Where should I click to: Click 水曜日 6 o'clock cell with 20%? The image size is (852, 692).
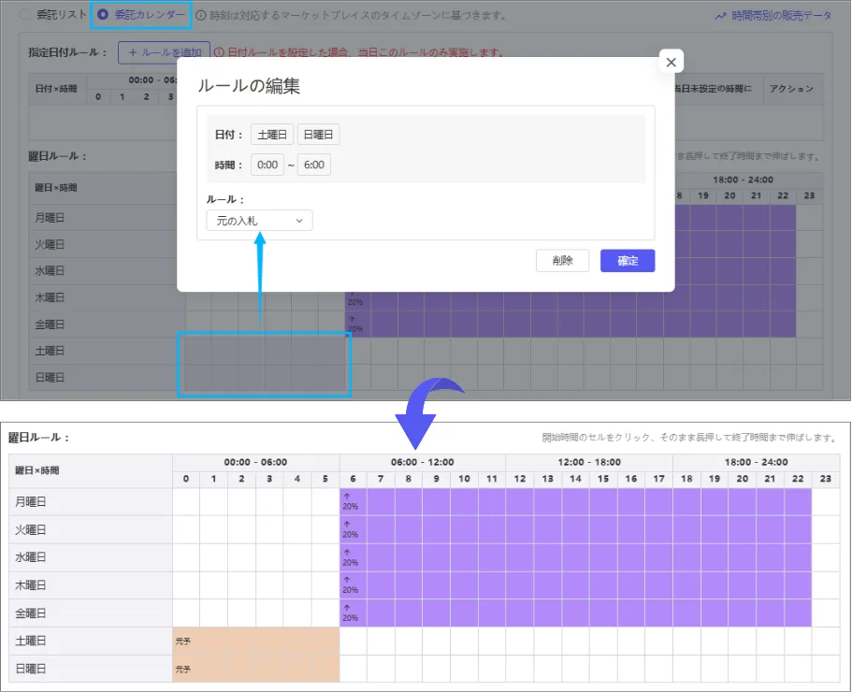point(354,558)
